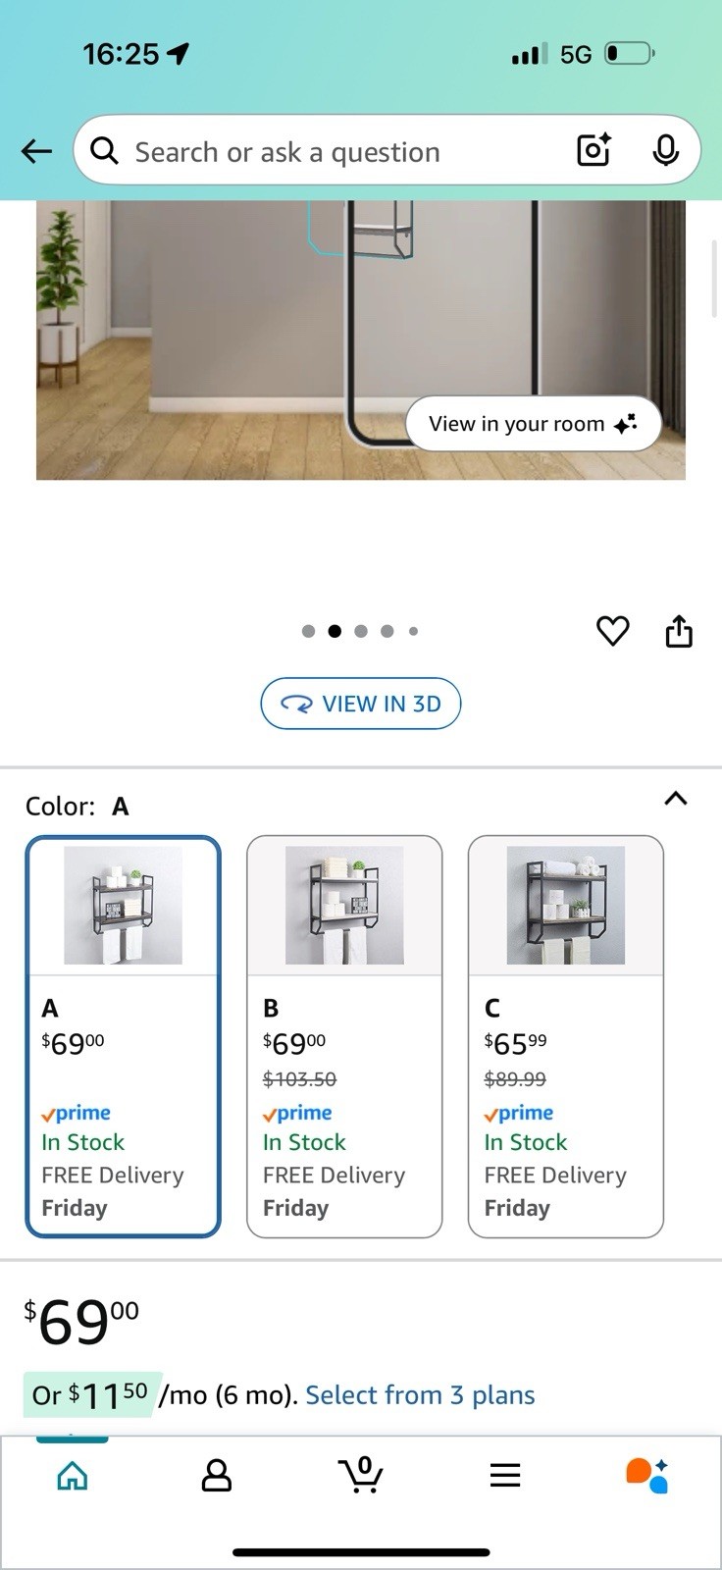722x1570 pixels.
Task: Add item to wishlist with heart icon
Action: (613, 631)
